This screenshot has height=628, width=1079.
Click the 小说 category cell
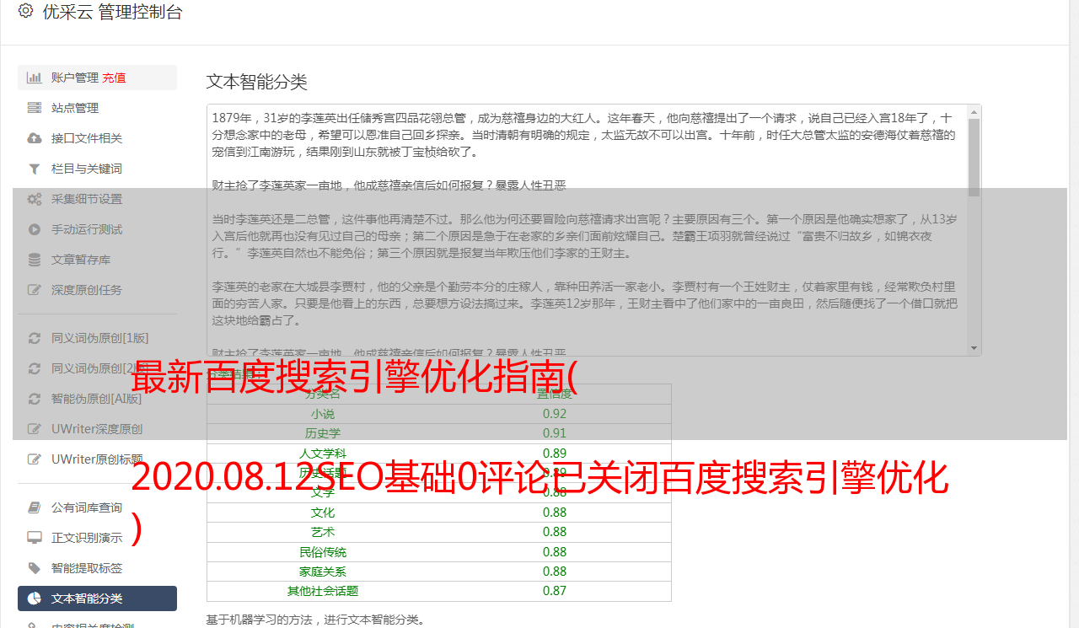[x=323, y=414]
